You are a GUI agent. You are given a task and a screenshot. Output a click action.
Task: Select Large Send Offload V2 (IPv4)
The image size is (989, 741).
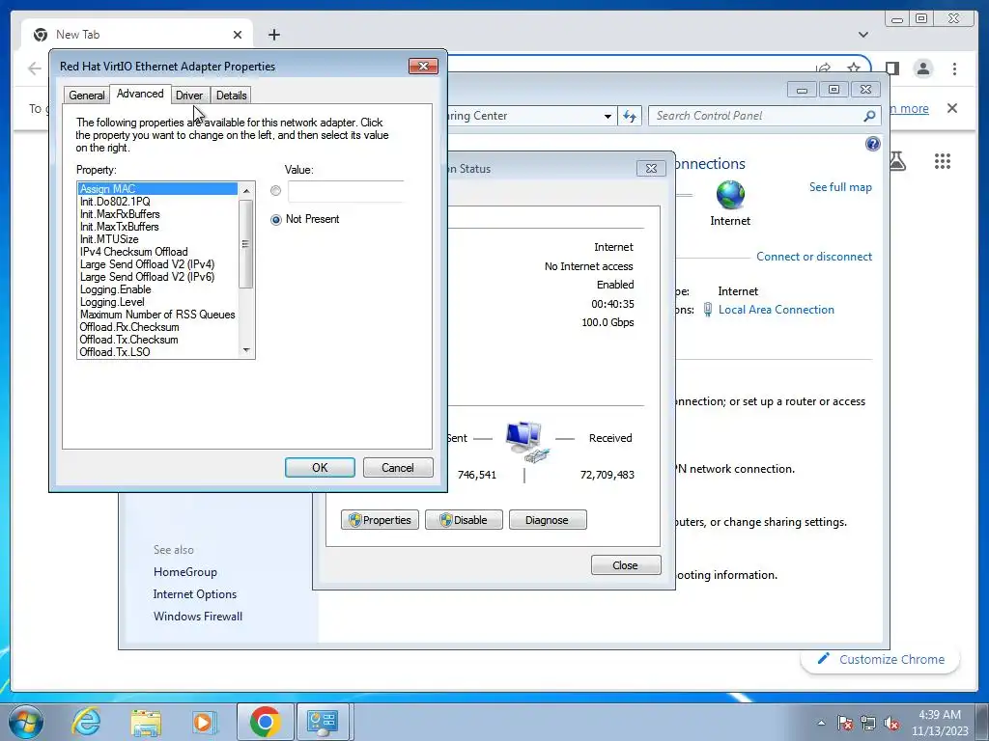point(157,264)
